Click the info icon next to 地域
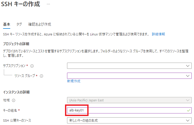194x125 pixels. coord(14,100)
